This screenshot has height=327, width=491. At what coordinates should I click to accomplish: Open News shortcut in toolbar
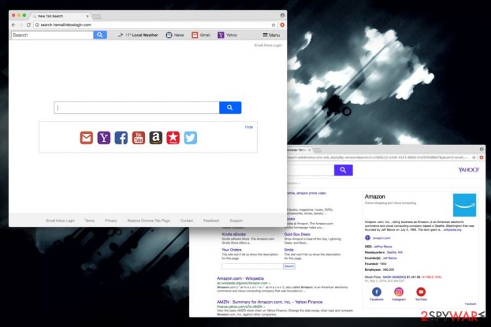click(175, 35)
